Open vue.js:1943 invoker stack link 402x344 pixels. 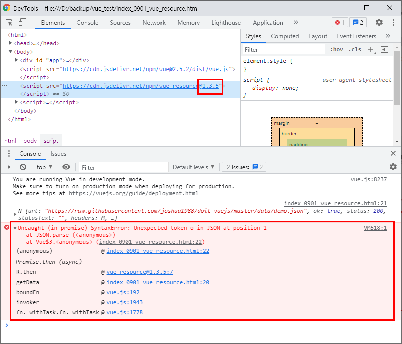coord(125,302)
